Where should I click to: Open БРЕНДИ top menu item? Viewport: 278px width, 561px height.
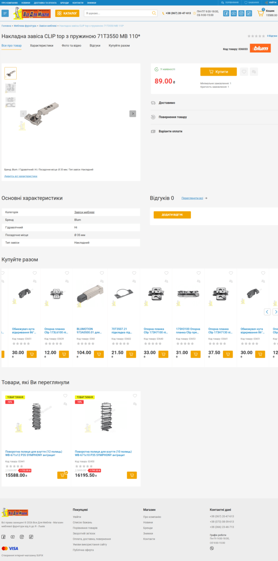64,2
